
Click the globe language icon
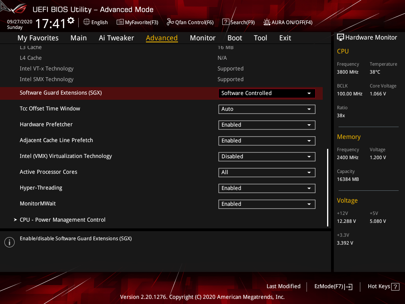click(x=87, y=22)
